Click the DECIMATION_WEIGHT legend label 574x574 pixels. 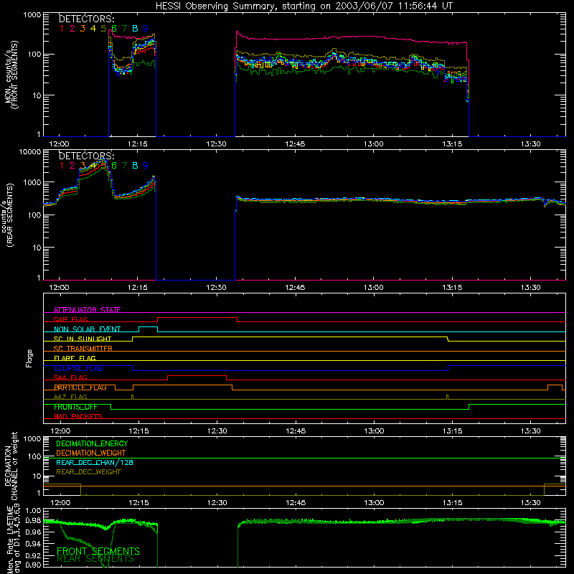pos(91,453)
